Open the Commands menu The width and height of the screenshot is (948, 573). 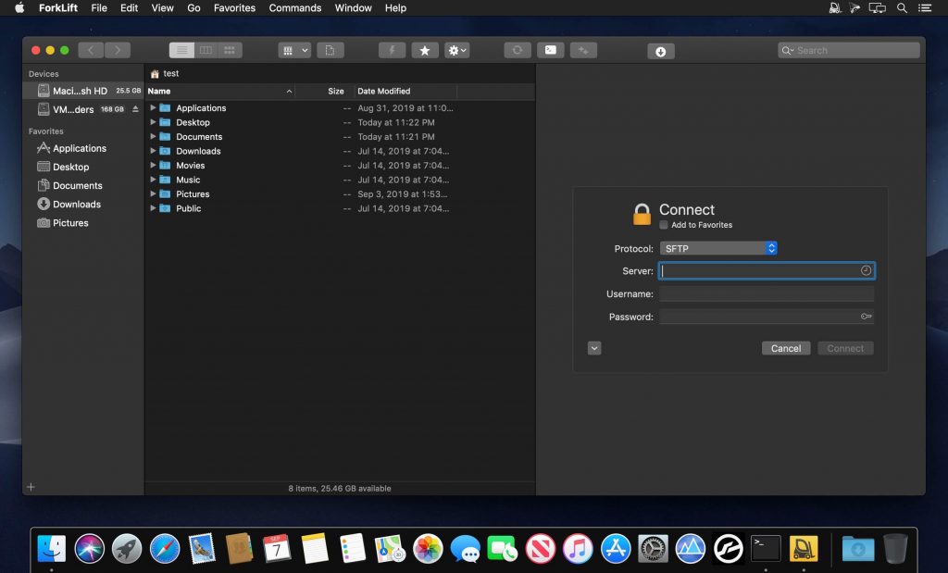tap(294, 8)
